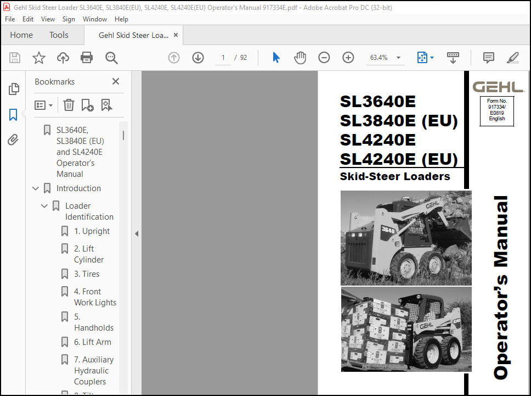
Task: Find current bookmark icon
Action: [106, 105]
